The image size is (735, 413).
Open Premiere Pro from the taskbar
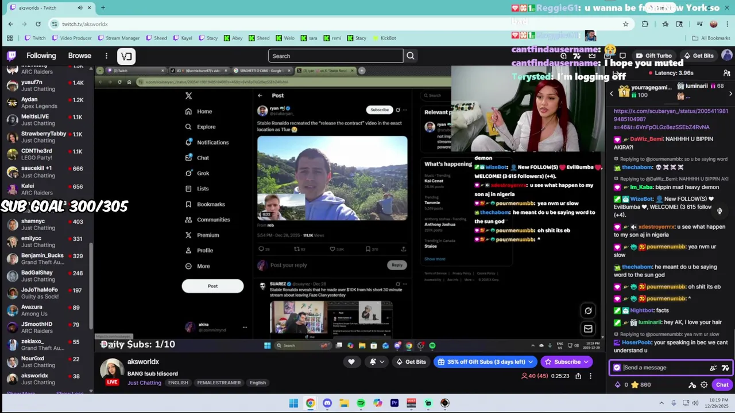click(x=394, y=403)
